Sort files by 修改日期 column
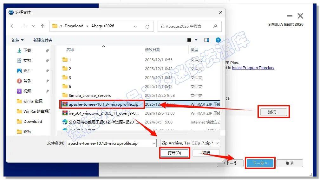The image size is (320, 180). point(153,50)
